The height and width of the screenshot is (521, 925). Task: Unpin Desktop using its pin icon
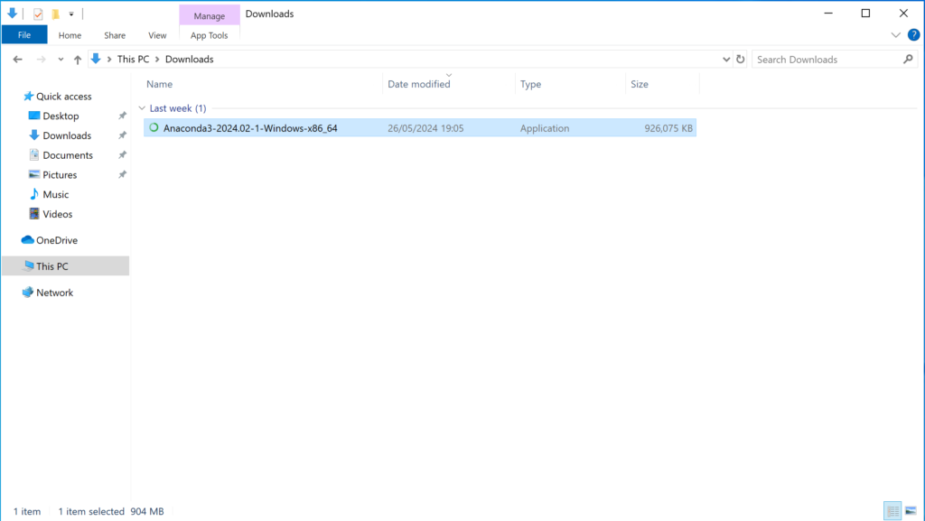(122, 116)
